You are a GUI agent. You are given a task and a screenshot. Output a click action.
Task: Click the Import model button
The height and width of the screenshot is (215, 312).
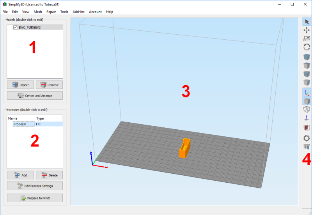(20, 85)
